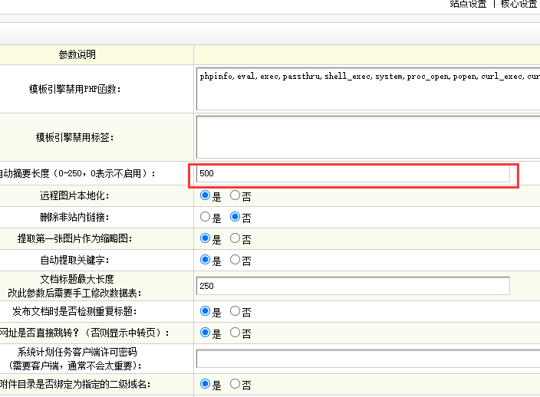Set 自动提取关键字 to 是

click(205, 260)
